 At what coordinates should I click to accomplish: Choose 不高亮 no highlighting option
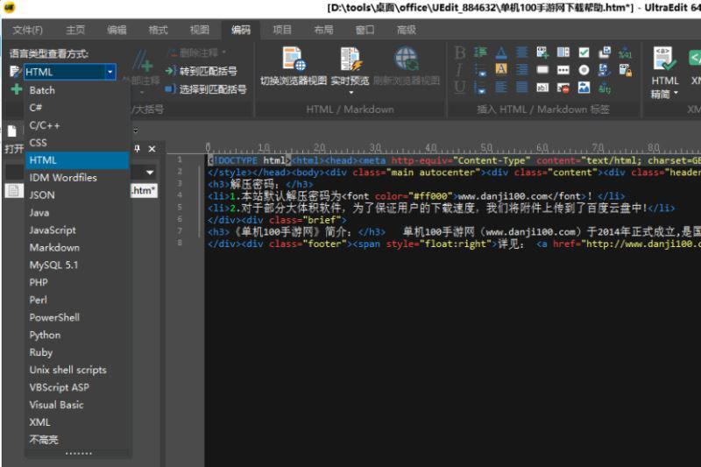click(x=77, y=440)
